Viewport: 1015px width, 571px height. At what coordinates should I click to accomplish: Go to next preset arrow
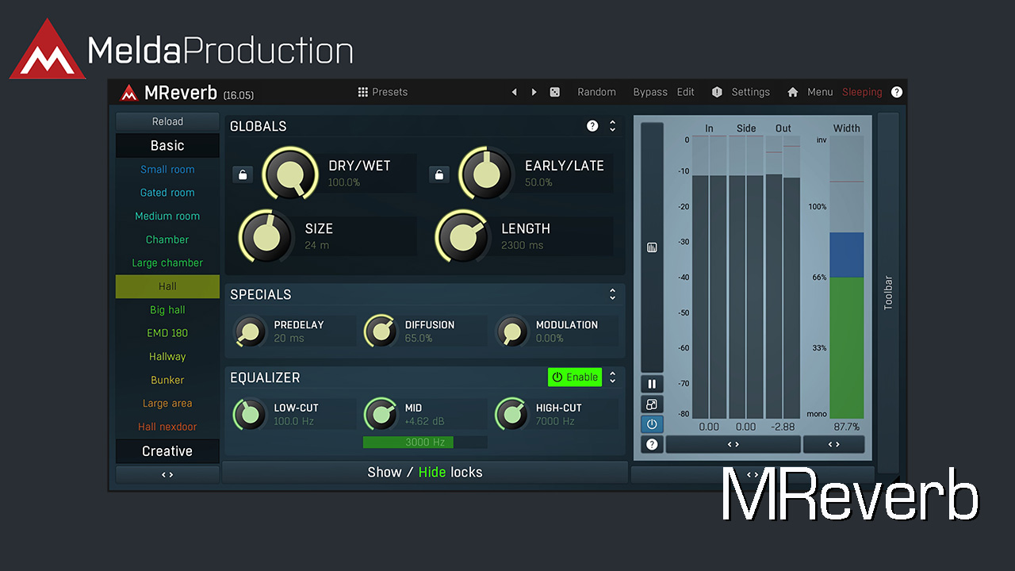pyautogui.click(x=534, y=92)
